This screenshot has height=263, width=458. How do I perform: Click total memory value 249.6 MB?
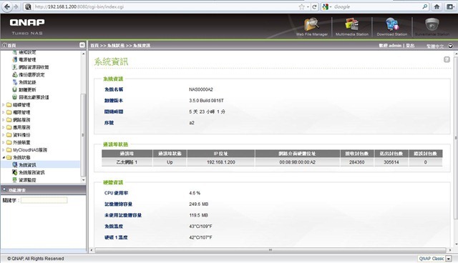tap(199, 204)
